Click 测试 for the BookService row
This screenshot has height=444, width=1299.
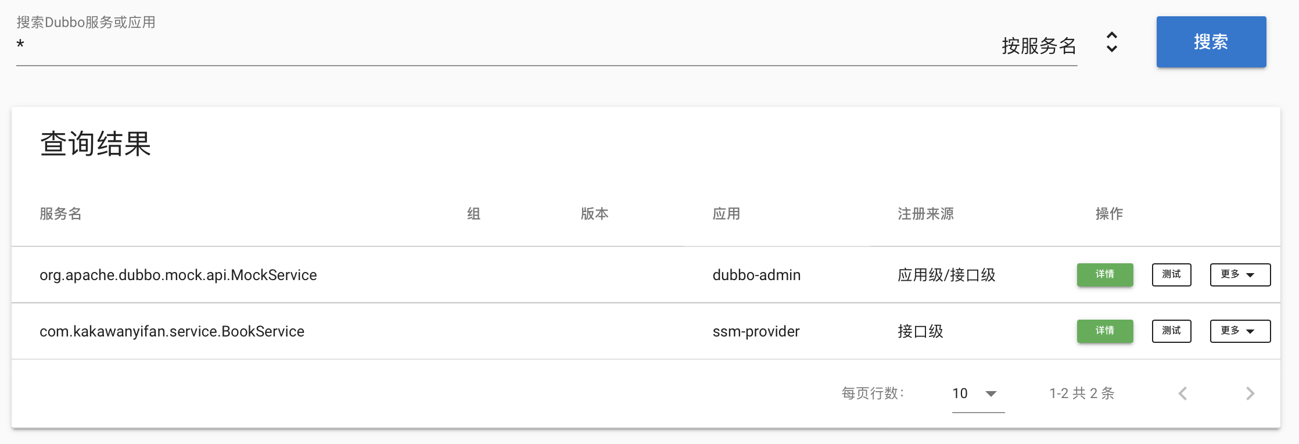click(x=1171, y=331)
